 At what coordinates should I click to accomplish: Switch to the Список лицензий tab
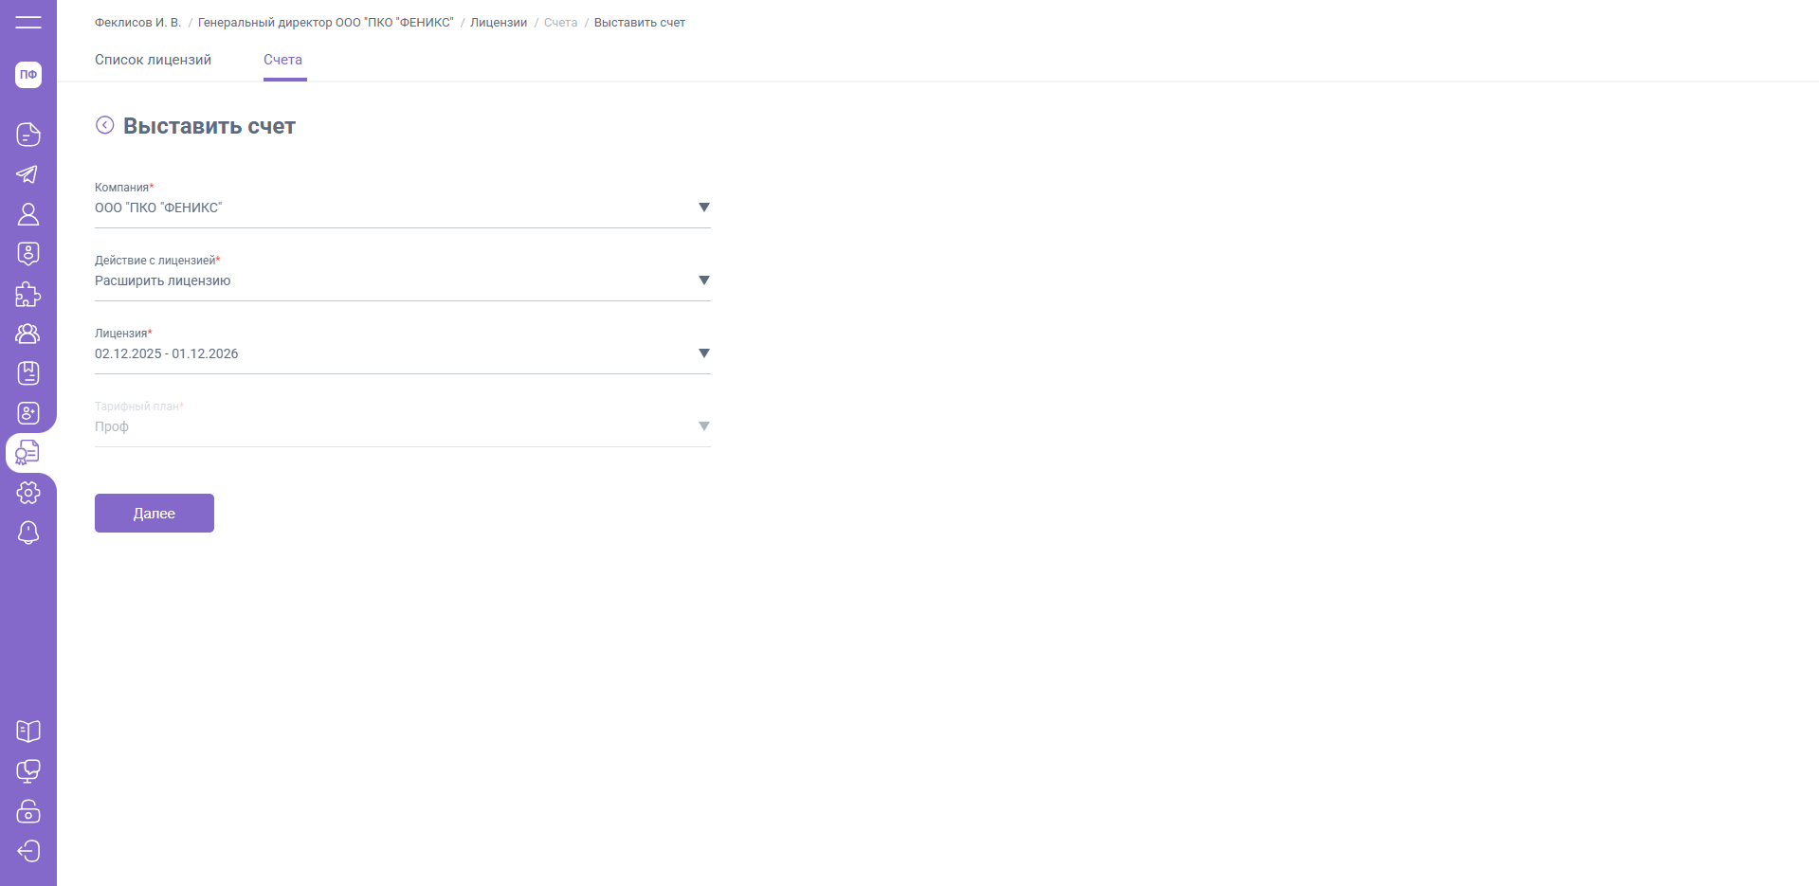point(153,60)
